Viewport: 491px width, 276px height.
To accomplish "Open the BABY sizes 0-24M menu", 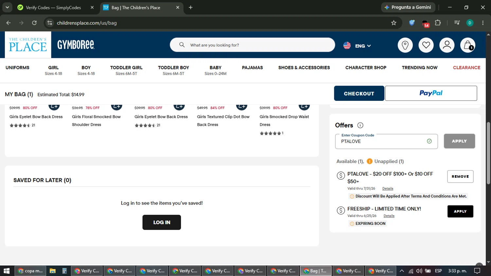I will [x=215, y=70].
